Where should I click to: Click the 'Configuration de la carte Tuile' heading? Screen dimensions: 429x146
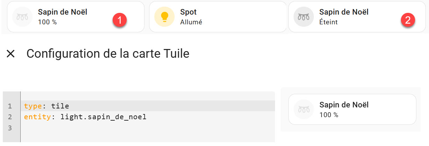click(x=108, y=54)
